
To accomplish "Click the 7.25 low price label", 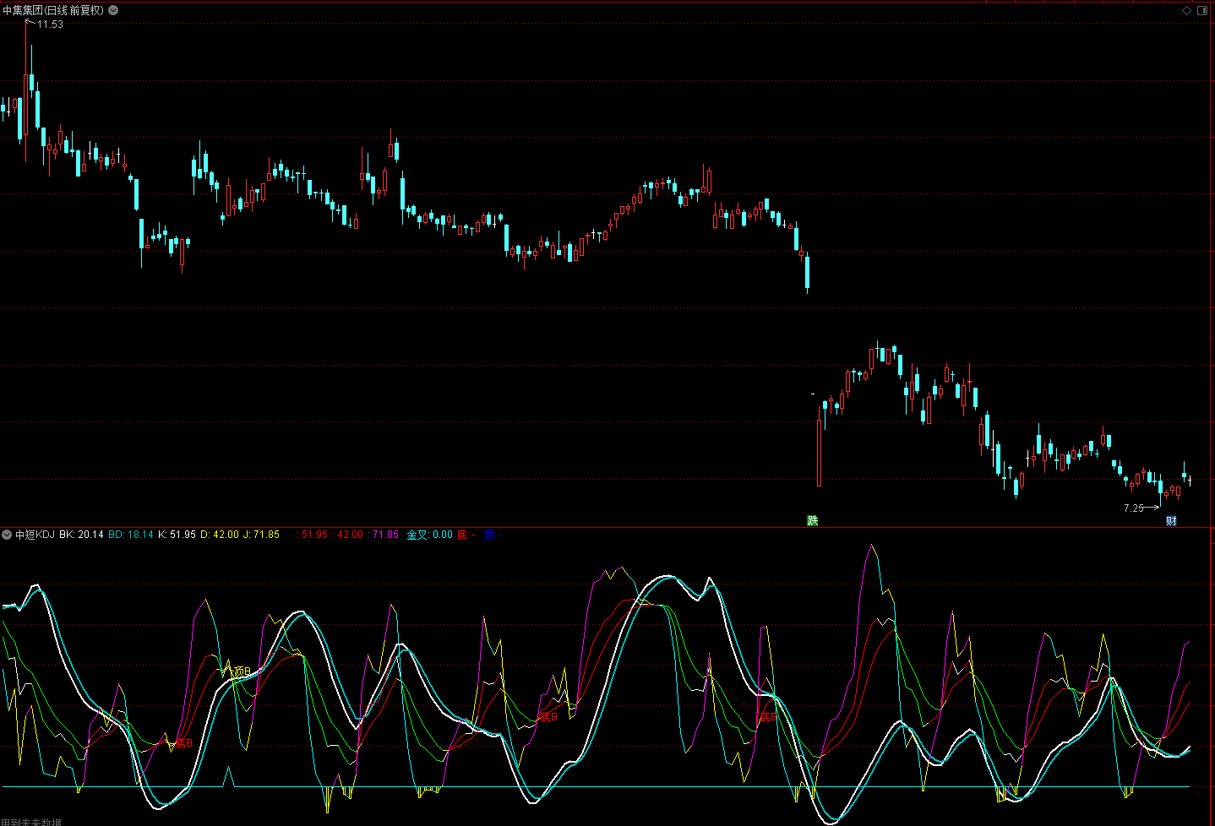I will tap(1133, 508).
